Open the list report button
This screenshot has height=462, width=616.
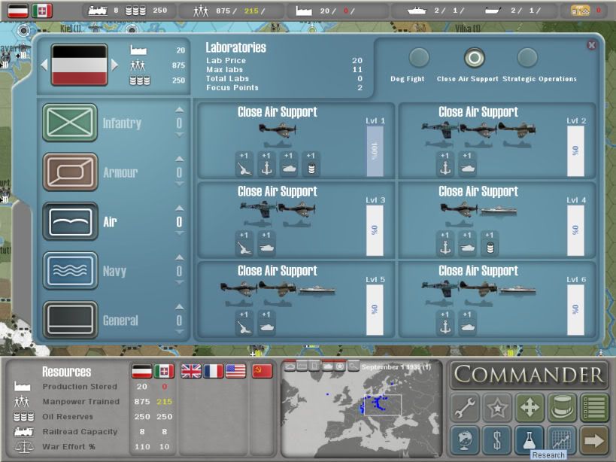pyautogui.click(x=594, y=407)
